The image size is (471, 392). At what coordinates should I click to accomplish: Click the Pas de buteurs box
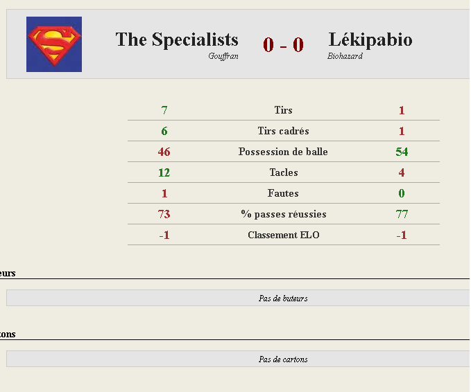pyautogui.click(x=238, y=298)
